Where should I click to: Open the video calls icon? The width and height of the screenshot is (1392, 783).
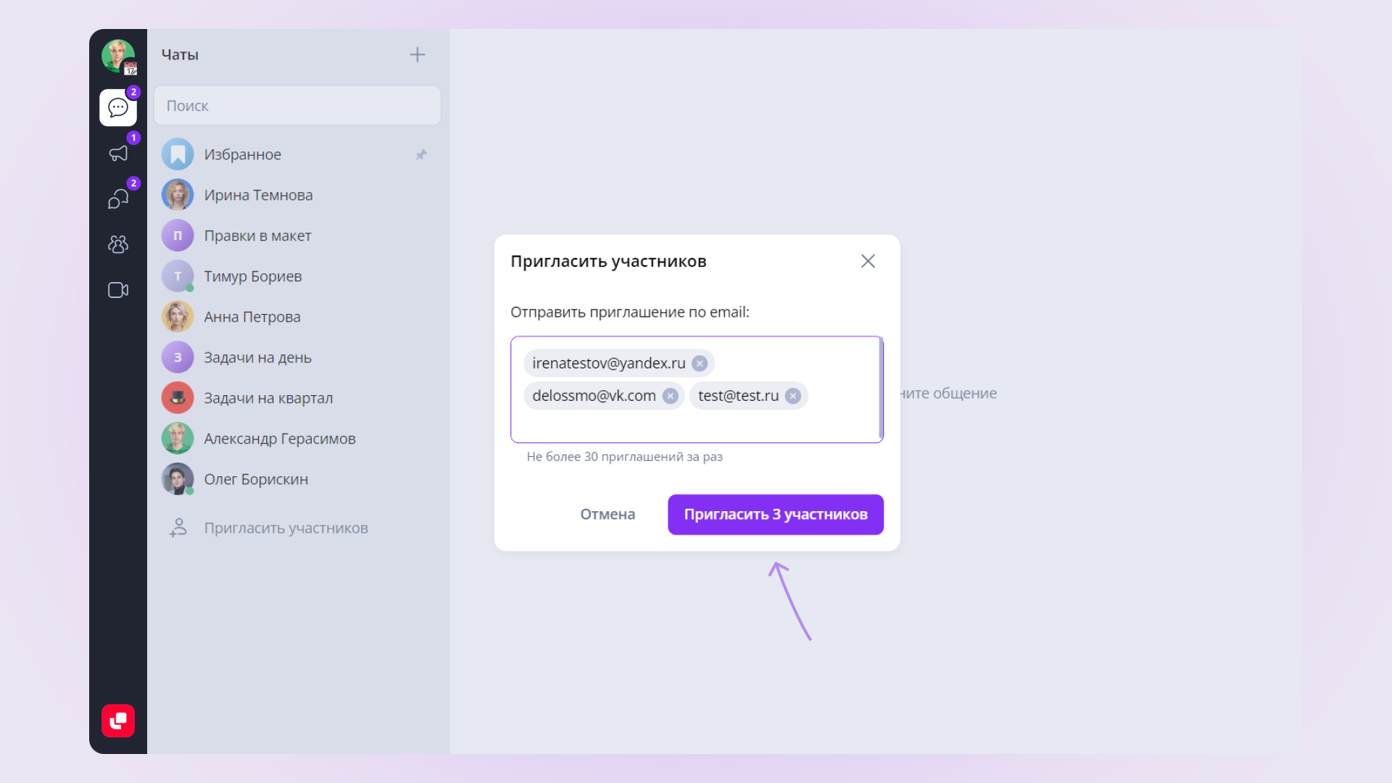[118, 290]
